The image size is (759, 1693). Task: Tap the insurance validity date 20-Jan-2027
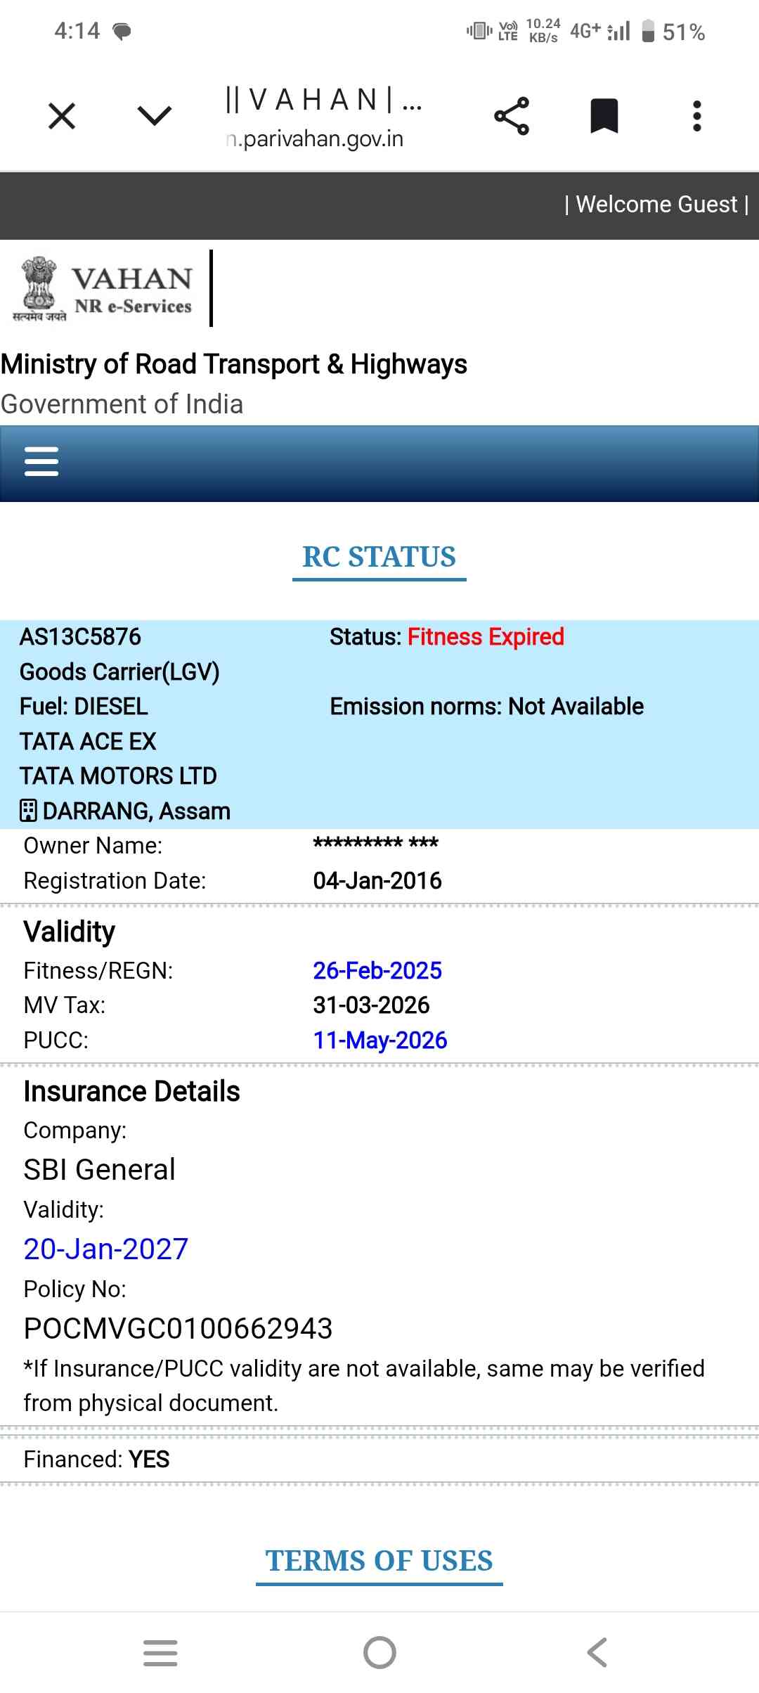click(106, 1249)
